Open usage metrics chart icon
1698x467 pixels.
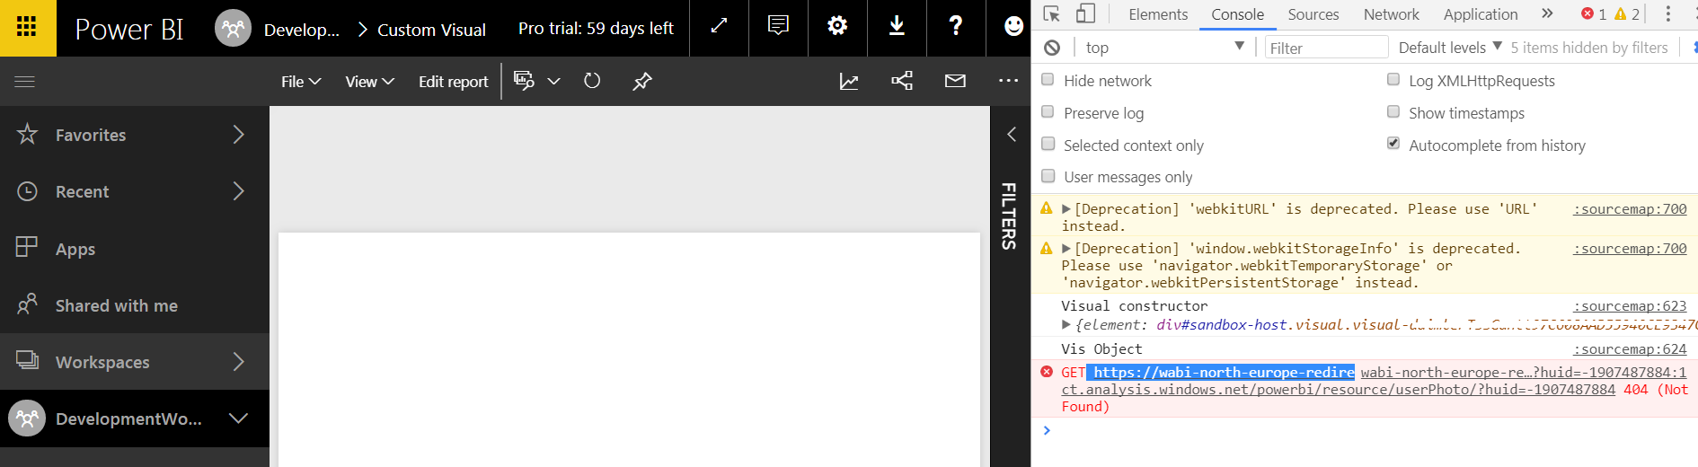(x=849, y=82)
